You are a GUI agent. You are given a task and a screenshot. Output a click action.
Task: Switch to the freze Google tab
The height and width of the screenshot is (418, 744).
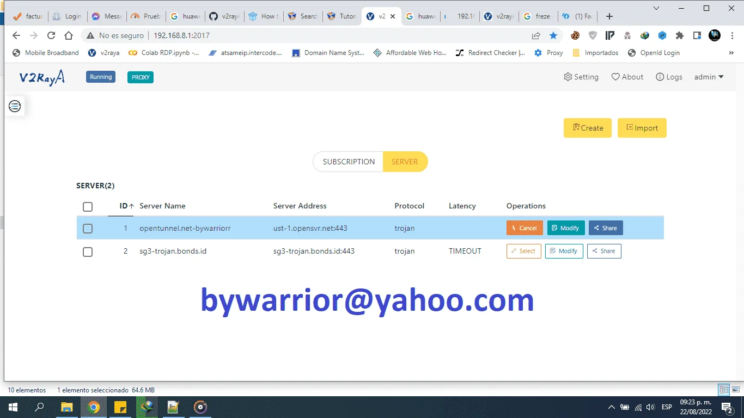(538, 16)
